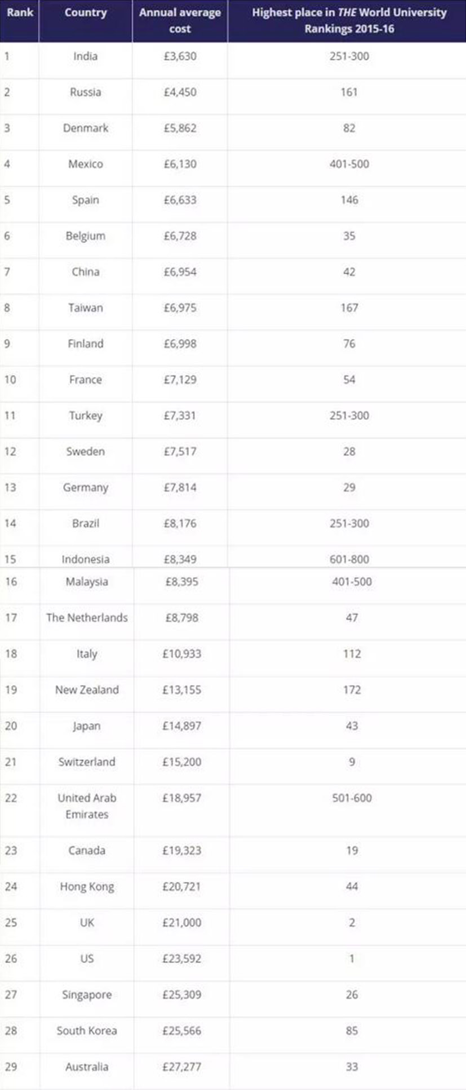This screenshot has height=1090, width=466.
Task: Click the Rank column header
Action: (x=20, y=12)
